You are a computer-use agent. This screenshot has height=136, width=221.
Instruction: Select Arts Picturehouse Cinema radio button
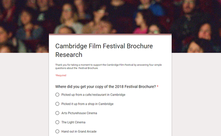pyautogui.click(x=57, y=113)
